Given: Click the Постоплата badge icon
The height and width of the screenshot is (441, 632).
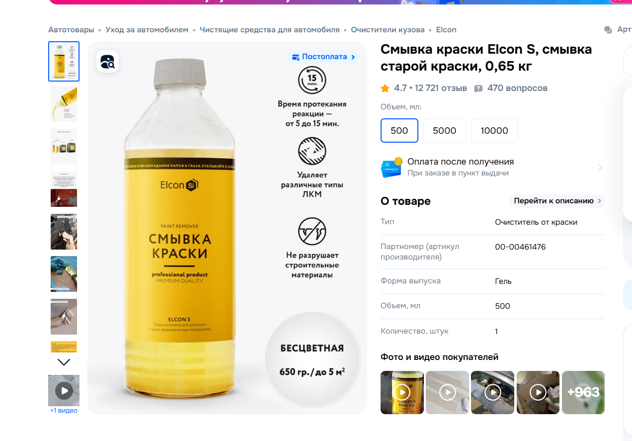Looking at the screenshot, I should [x=296, y=57].
